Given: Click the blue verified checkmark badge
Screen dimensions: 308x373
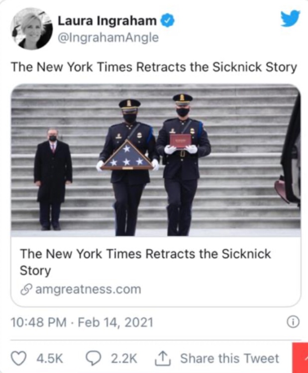Looking at the screenshot, I should click(x=168, y=21).
